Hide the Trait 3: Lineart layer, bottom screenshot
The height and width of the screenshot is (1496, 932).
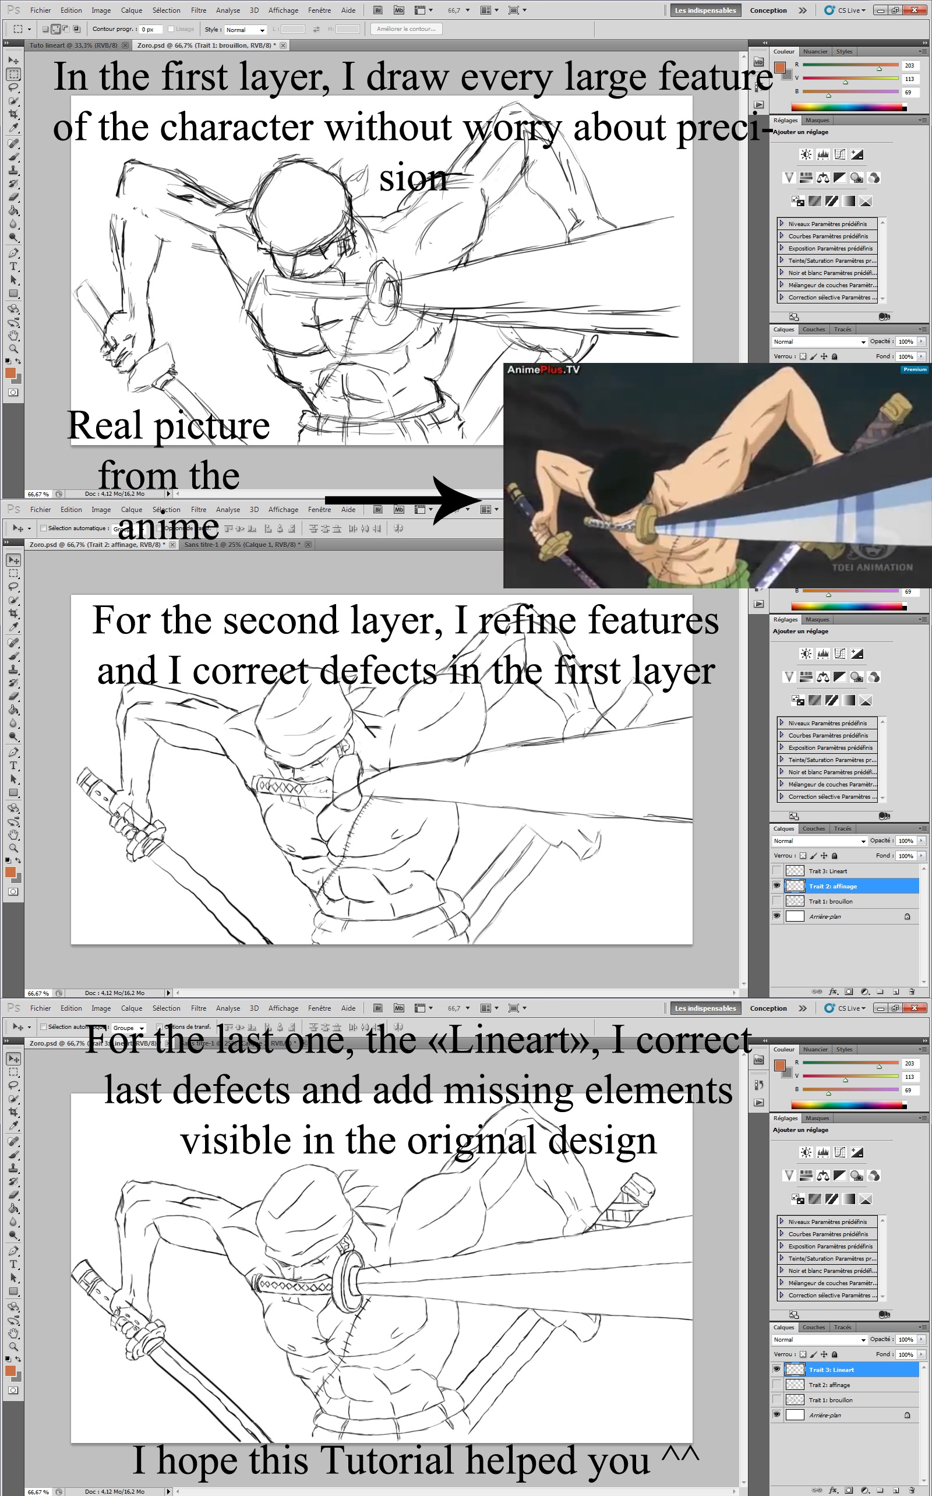coord(776,1370)
